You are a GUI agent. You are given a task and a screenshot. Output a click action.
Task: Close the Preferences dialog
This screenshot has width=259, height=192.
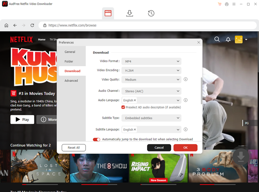click(198, 43)
